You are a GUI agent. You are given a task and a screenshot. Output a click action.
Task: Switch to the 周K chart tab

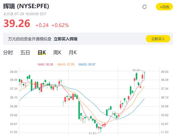tap(57, 52)
